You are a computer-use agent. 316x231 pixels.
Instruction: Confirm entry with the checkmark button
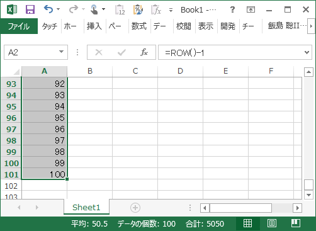[x=121, y=52]
